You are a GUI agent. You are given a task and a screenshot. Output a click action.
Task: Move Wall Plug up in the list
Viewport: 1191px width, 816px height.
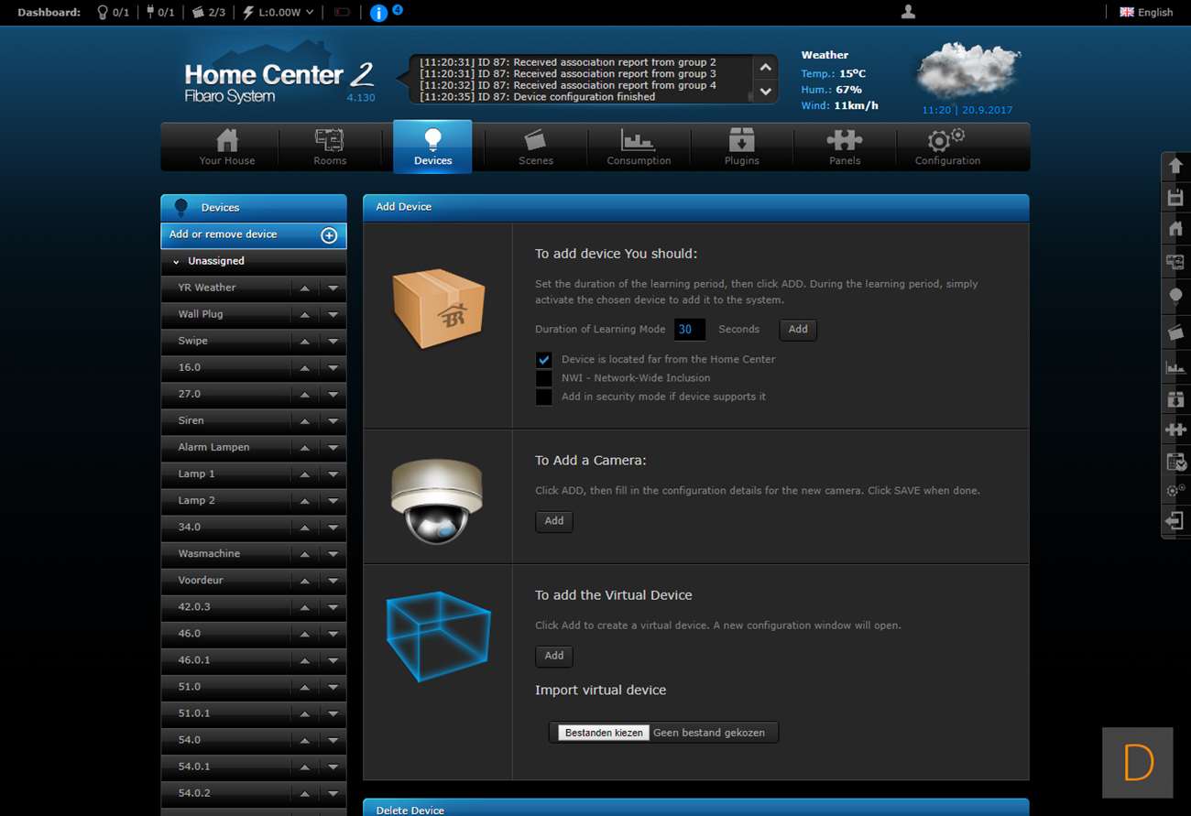(x=305, y=314)
